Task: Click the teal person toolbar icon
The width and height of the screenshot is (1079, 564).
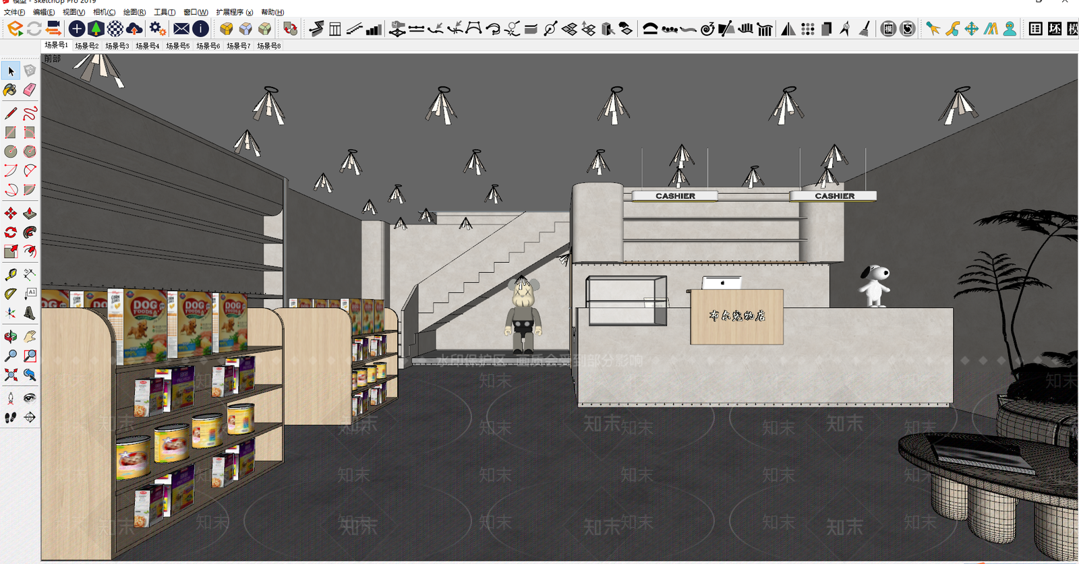Action: (x=1010, y=28)
